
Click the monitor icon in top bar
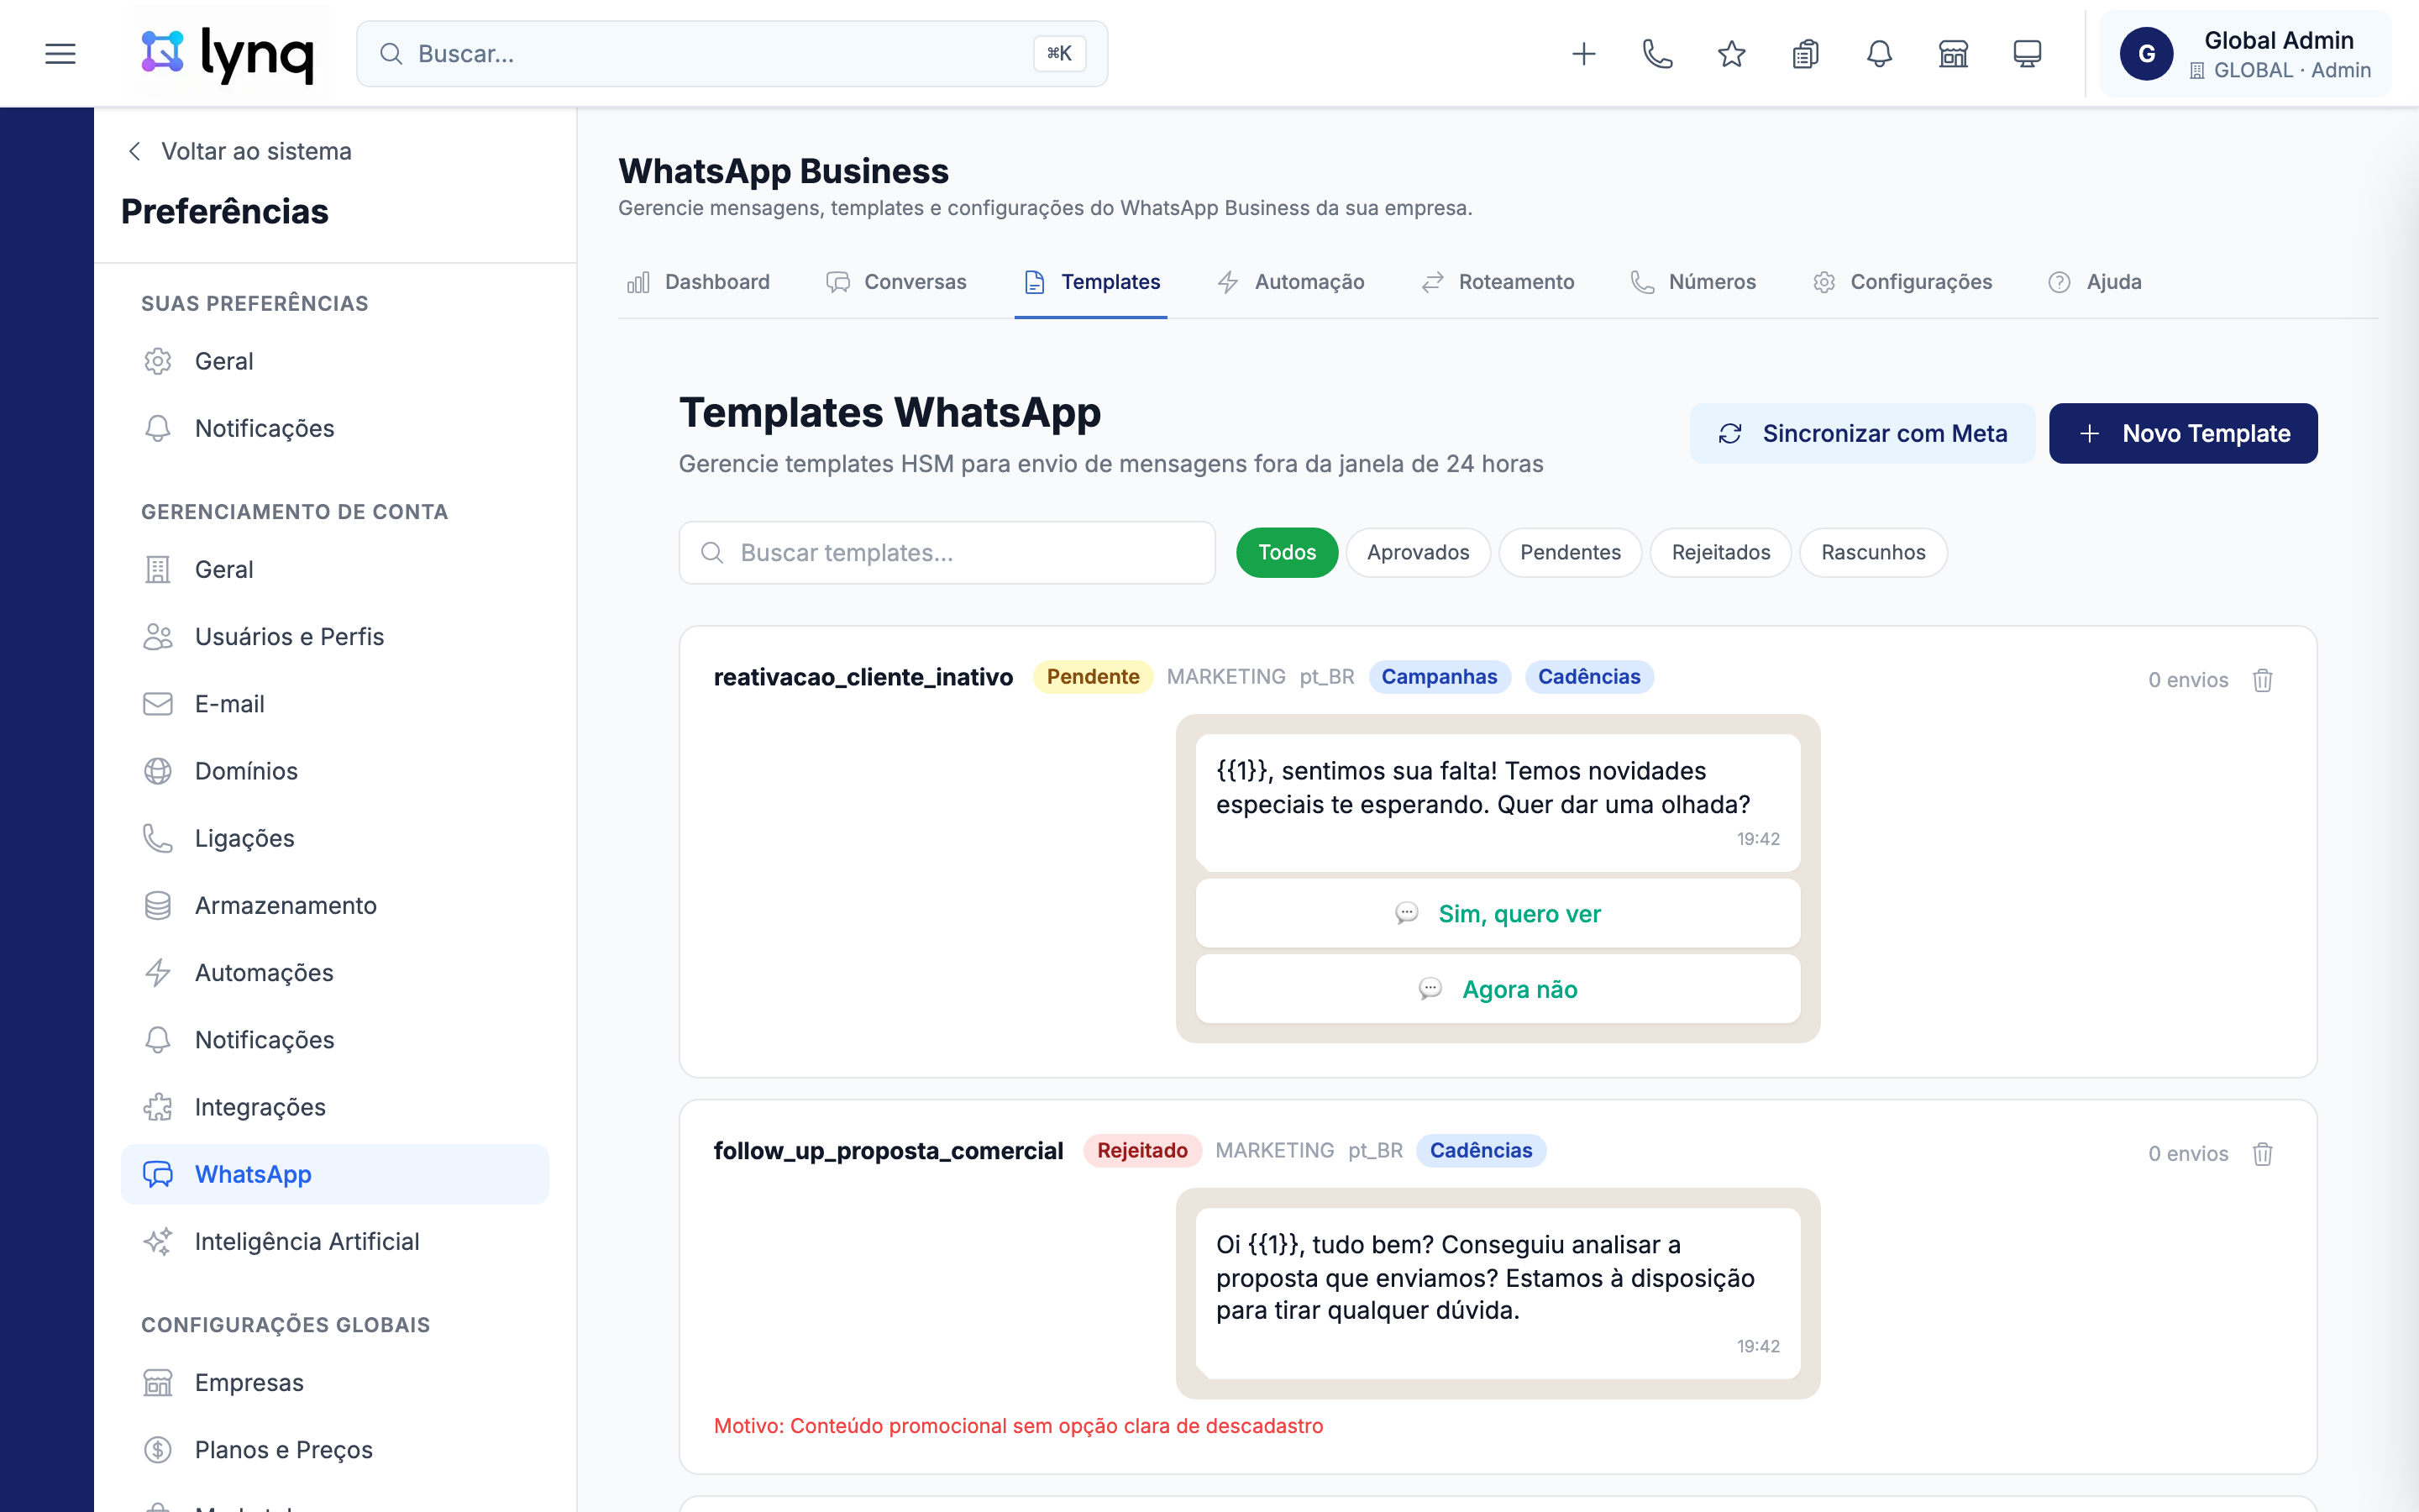(x=2027, y=54)
